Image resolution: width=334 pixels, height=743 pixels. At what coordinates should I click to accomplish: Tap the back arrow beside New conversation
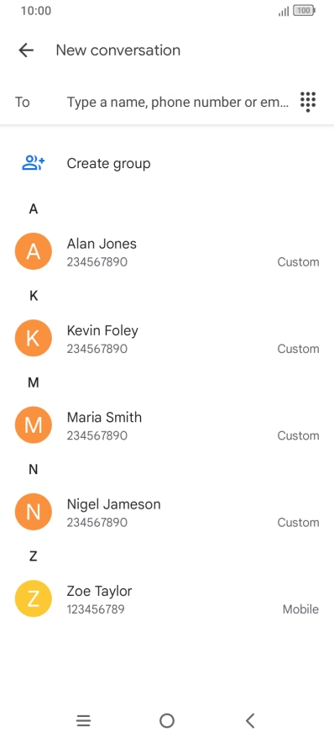pos(26,50)
